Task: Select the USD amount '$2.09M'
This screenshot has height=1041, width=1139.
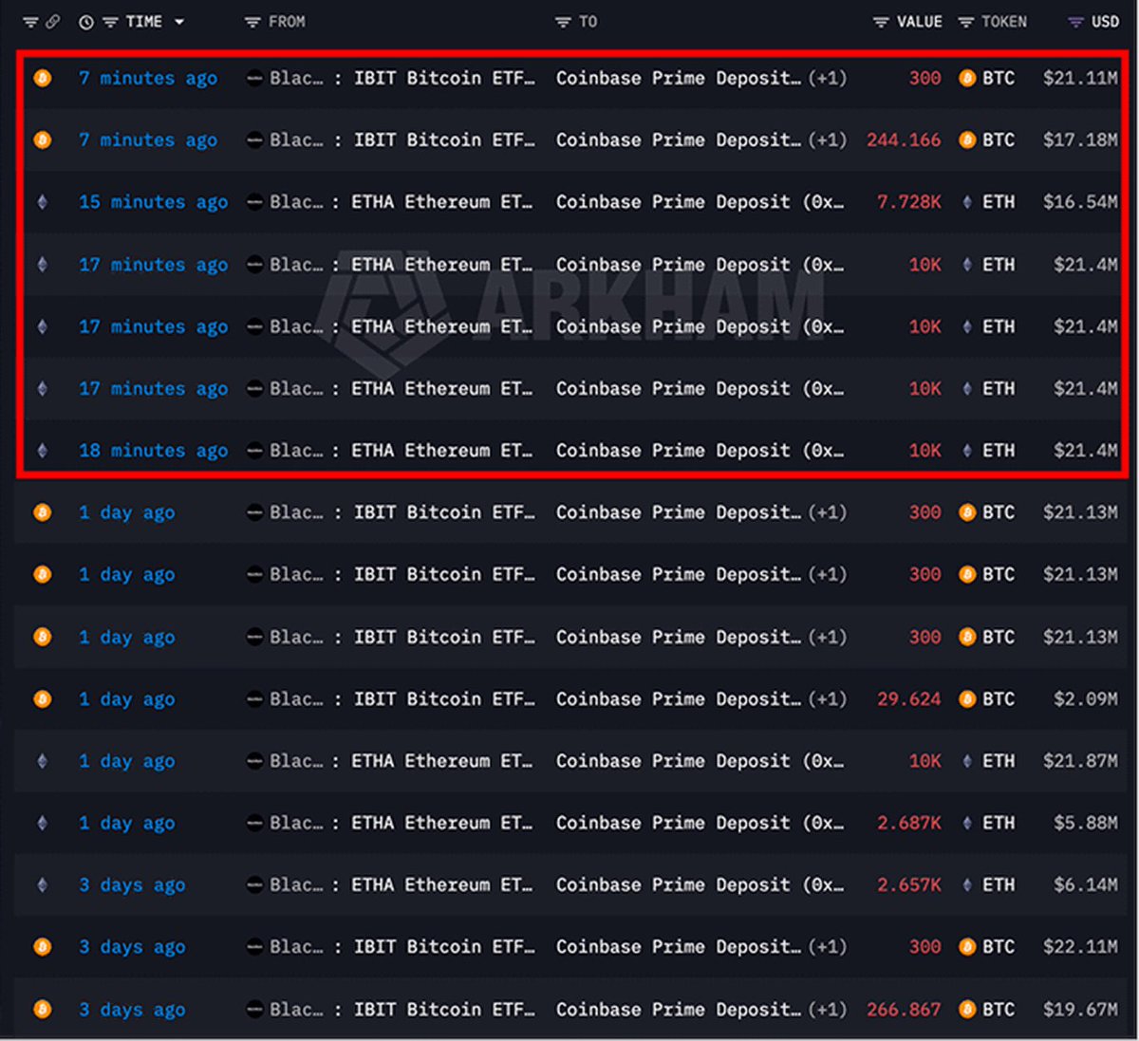Action: [x=1086, y=698]
